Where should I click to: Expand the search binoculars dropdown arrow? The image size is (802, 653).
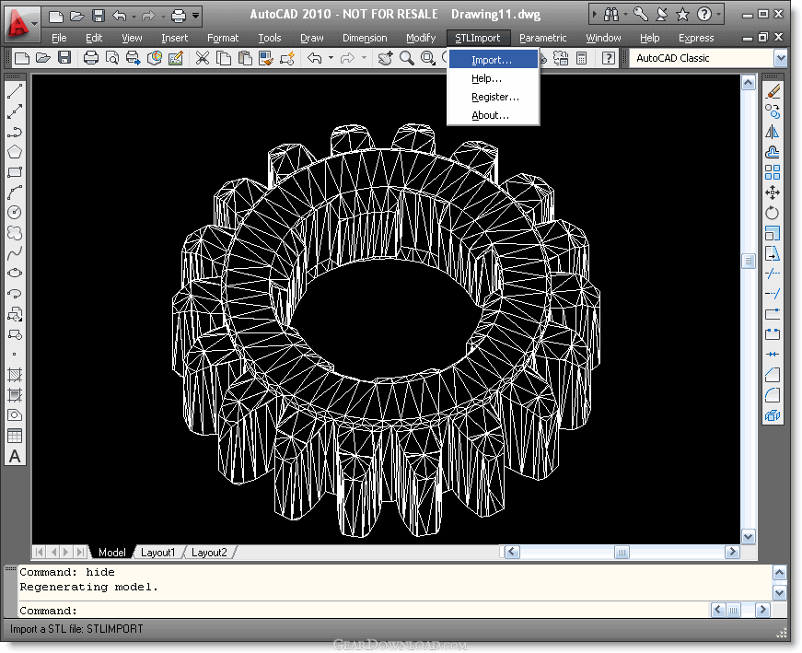point(625,15)
